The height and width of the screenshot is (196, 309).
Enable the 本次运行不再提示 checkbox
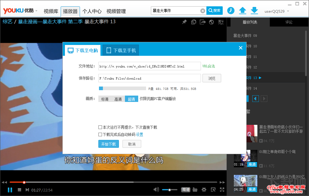coord(100,128)
